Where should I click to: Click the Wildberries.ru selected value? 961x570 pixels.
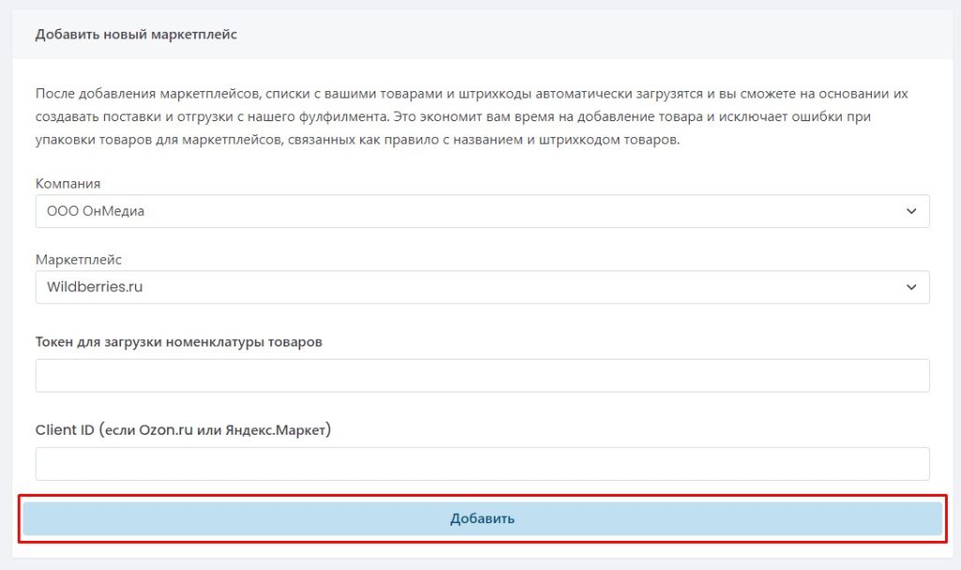pos(95,287)
